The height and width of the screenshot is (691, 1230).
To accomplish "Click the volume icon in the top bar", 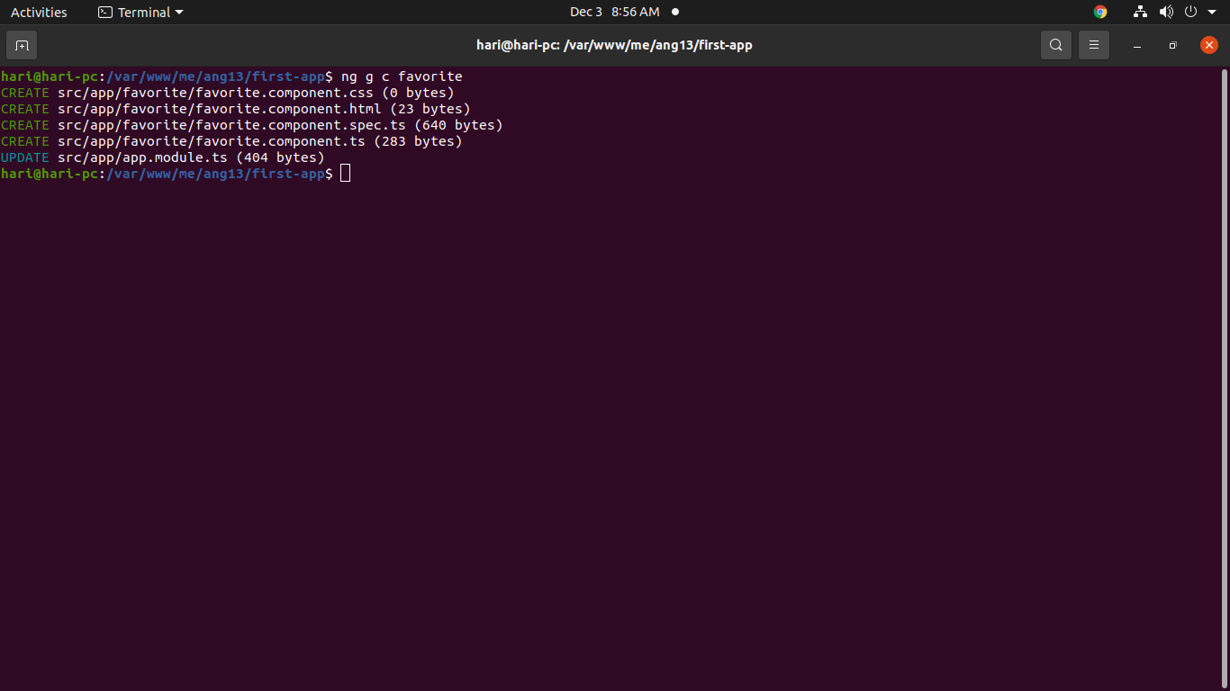I will click(x=1166, y=12).
